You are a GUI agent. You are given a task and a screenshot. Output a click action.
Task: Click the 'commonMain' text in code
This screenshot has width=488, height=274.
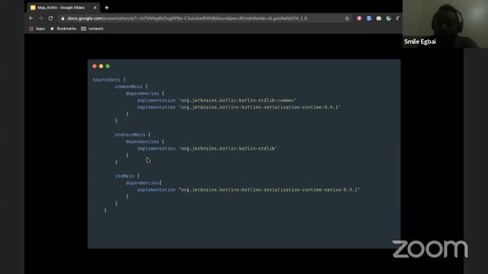pos(129,87)
